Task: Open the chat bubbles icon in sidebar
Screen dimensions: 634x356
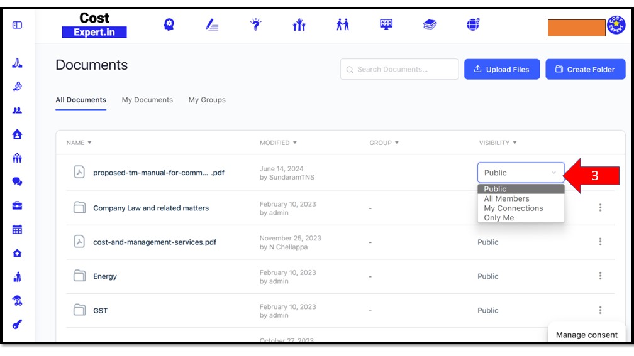Action: (18, 181)
